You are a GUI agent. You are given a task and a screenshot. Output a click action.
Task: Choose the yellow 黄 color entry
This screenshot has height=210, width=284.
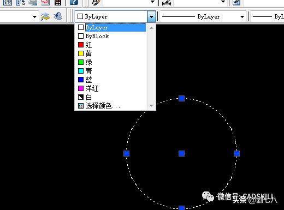coord(112,53)
